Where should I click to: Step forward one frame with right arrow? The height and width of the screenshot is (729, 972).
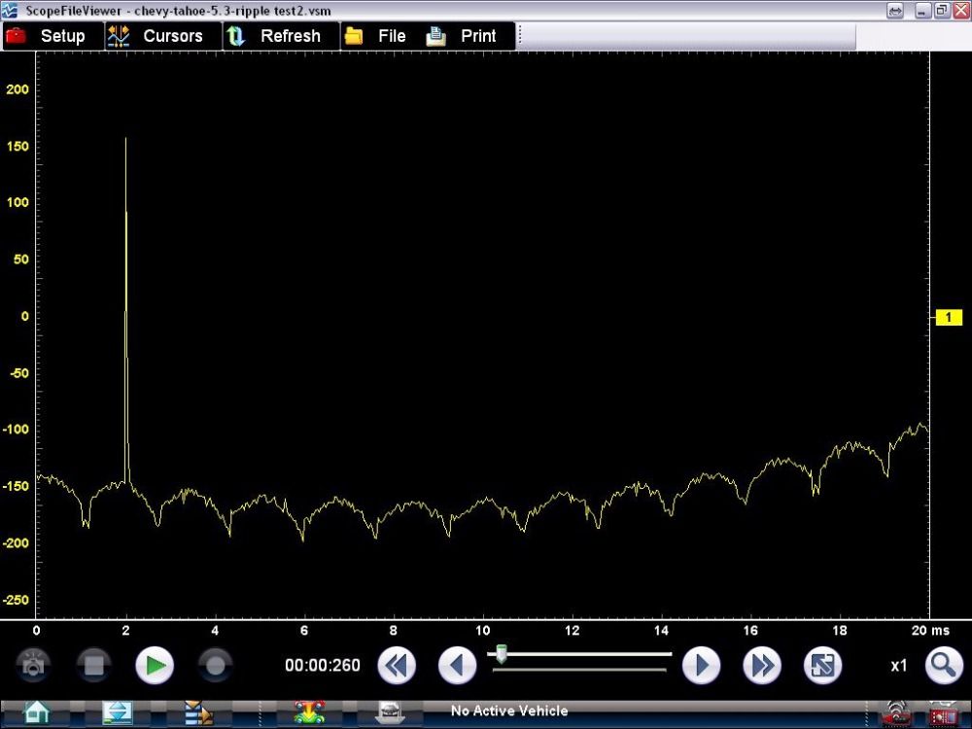click(x=701, y=666)
